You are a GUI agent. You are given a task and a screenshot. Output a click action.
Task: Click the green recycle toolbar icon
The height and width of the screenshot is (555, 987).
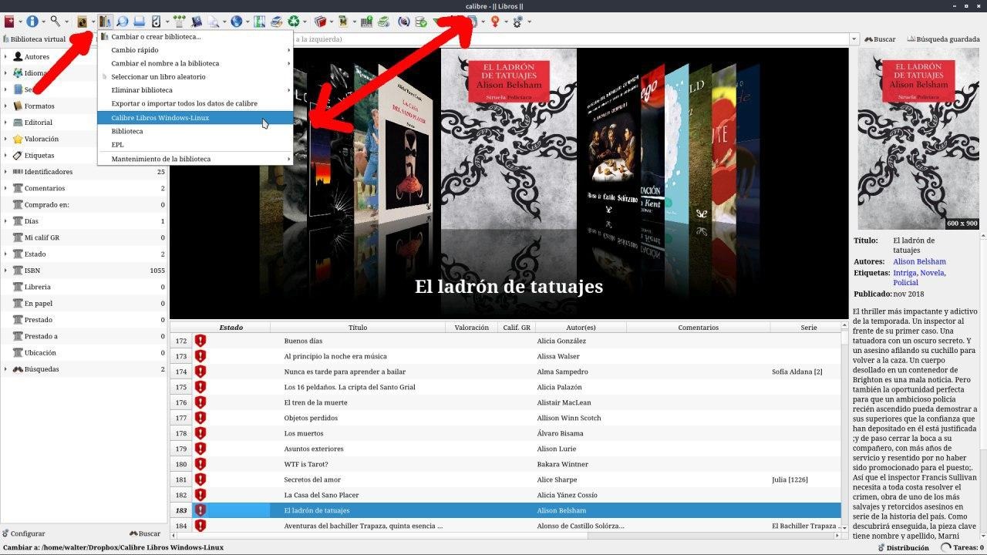(x=294, y=22)
